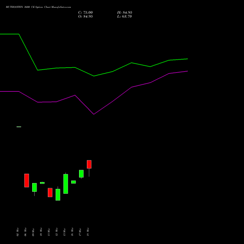
Task: Click the green candlestick for 17 Mar
Action: click(81, 174)
